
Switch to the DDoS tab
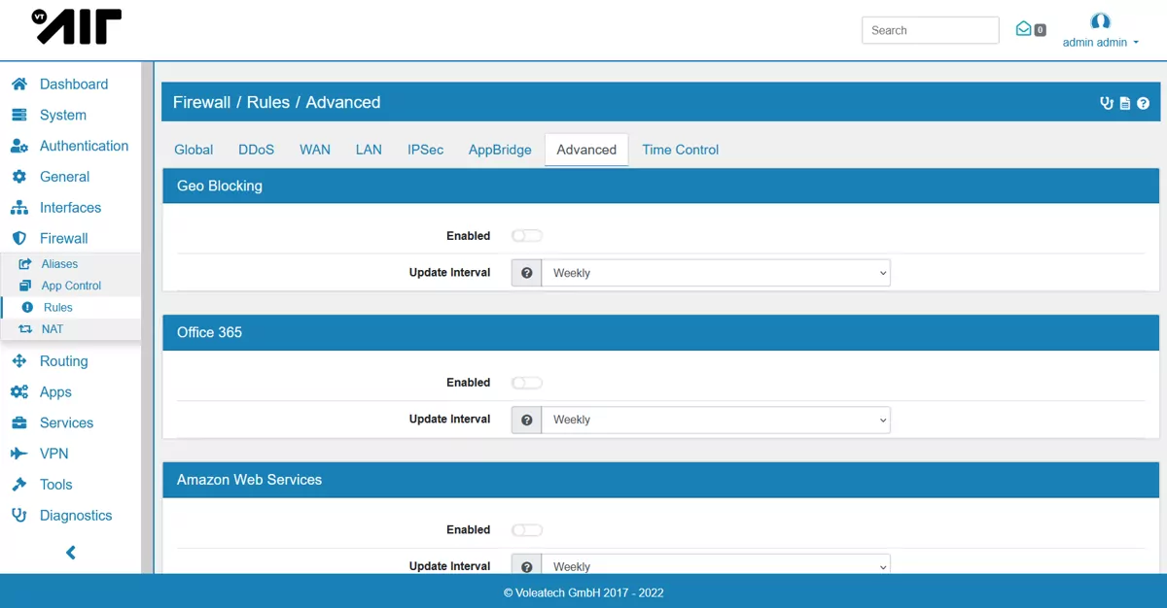point(256,150)
